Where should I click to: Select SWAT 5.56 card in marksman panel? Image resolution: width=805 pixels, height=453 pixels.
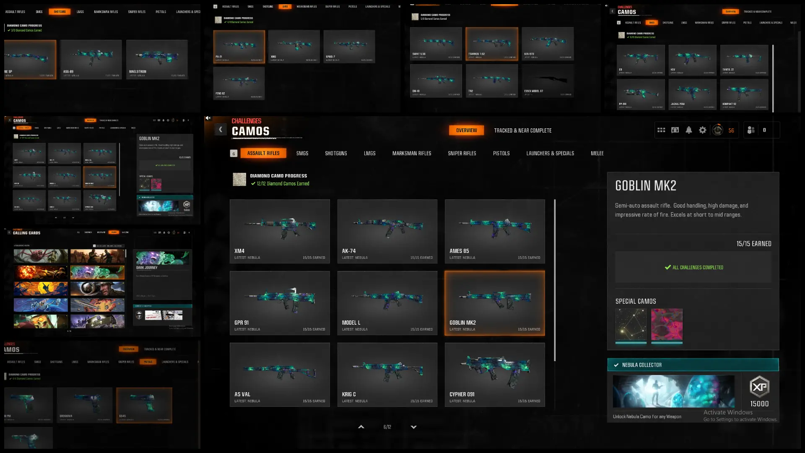pos(436,44)
